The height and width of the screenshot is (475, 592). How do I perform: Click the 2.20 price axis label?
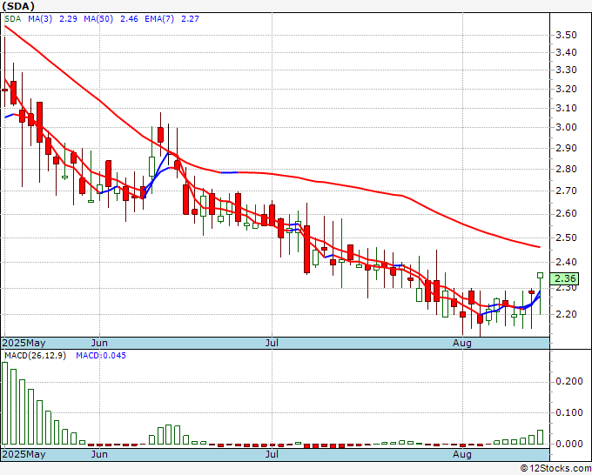pos(566,314)
